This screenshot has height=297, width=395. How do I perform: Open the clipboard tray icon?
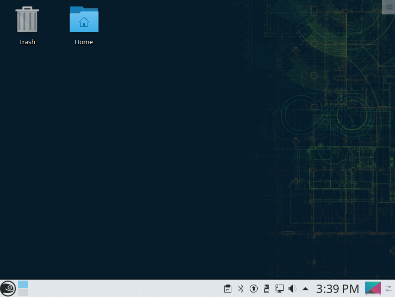tap(227, 289)
